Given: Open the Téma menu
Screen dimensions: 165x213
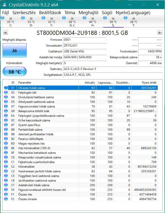Looking at the screenshot, I should (70, 13).
